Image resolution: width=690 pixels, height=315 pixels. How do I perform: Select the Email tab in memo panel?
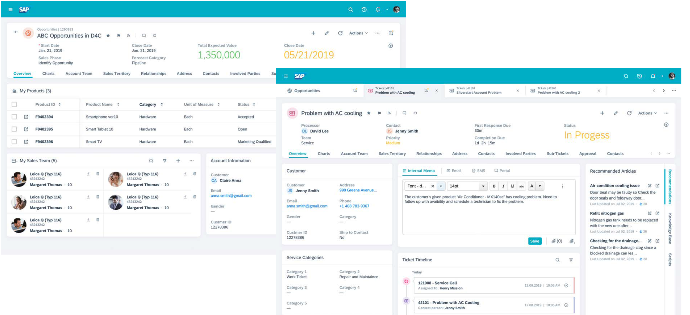tap(454, 171)
